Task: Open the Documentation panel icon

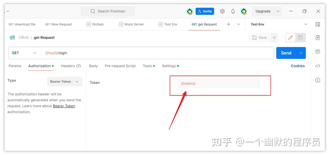Action: (318, 37)
